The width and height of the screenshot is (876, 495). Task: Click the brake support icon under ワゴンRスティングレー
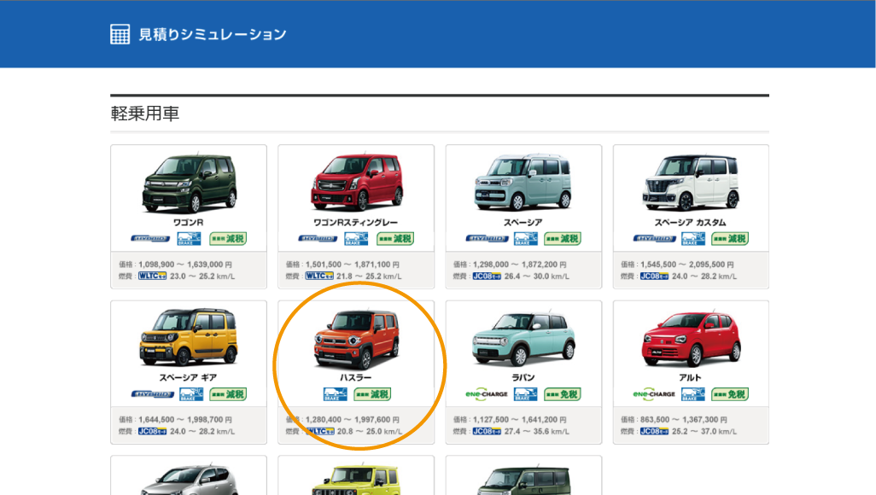356,239
